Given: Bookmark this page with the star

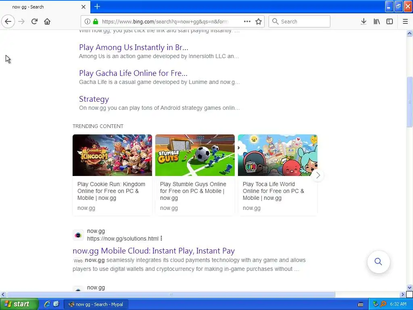Looking at the screenshot, I should 259,21.
